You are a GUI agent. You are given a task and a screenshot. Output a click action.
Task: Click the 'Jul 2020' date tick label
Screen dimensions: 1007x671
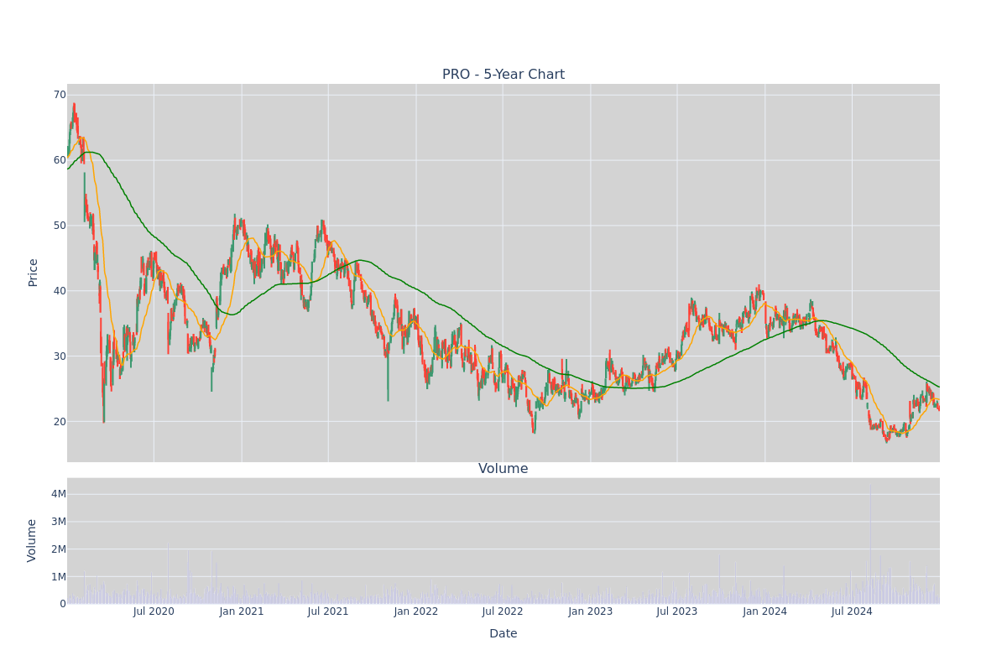(x=154, y=611)
